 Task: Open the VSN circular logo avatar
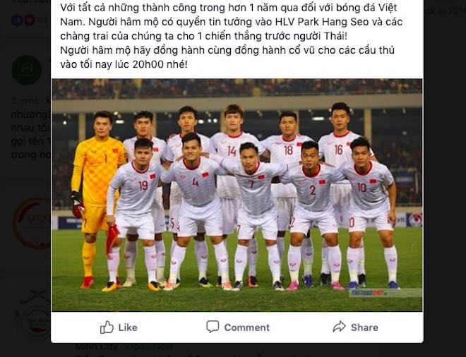(32, 224)
